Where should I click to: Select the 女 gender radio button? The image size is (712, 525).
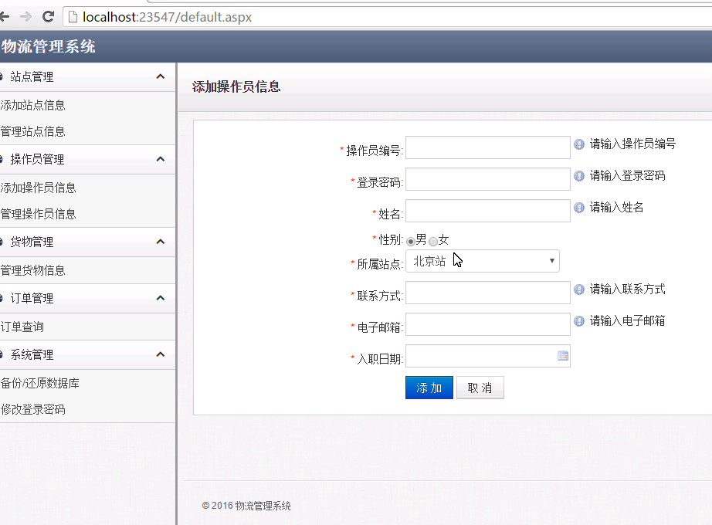tap(433, 241)
